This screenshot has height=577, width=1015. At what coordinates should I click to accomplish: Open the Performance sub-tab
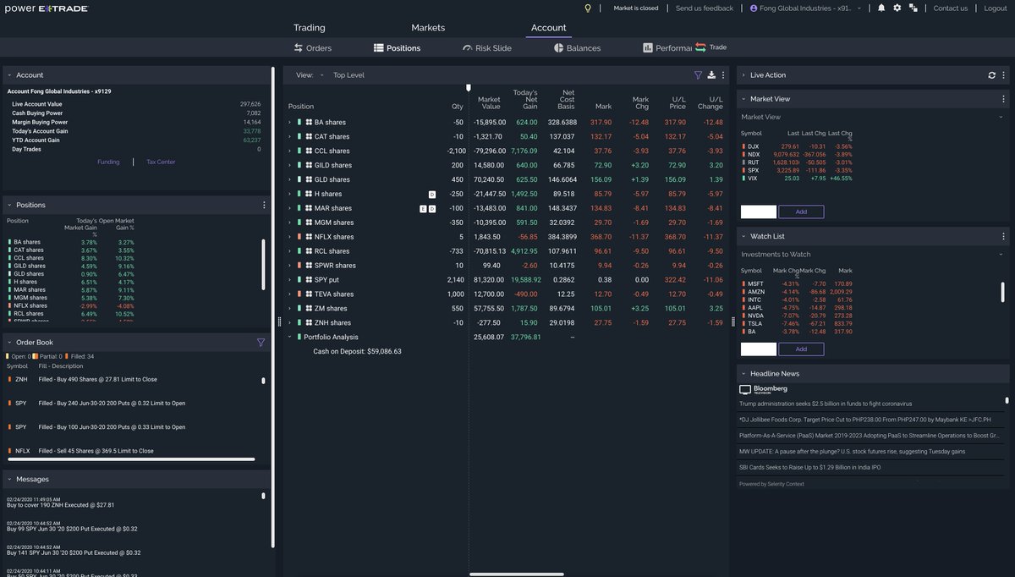tap(667, 48)
